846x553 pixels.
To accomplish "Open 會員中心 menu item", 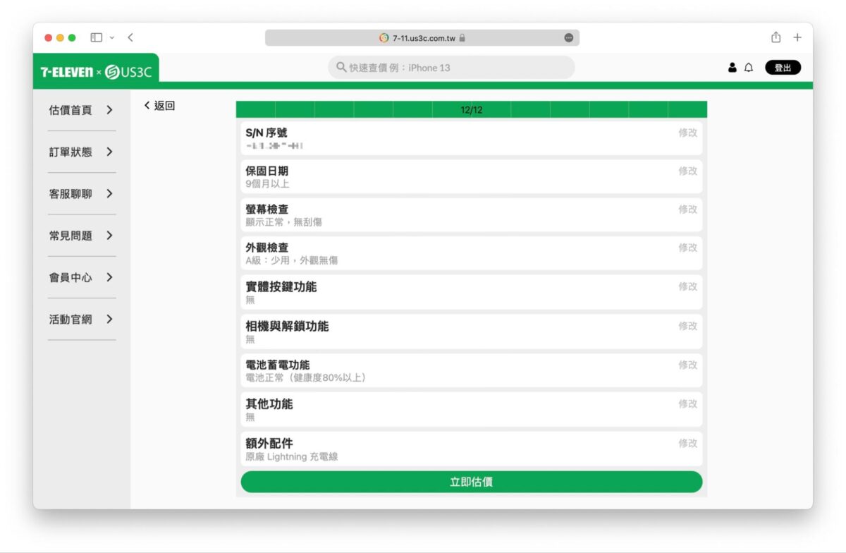I will [x=70, y=277].
